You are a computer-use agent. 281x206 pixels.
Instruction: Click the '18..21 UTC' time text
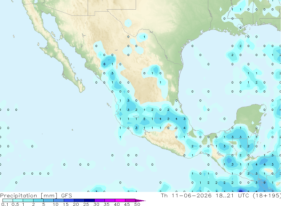[x=232, y=196]
